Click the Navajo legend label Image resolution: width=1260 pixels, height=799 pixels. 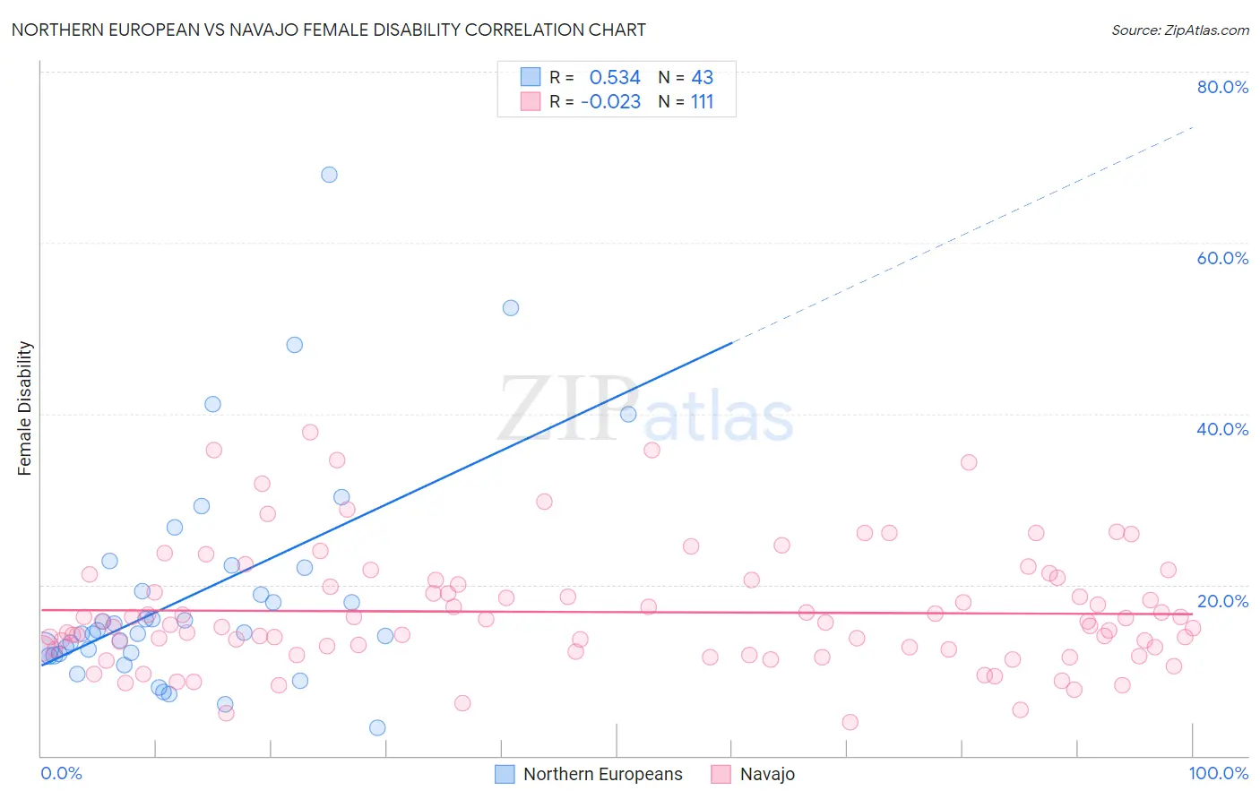(767, 774)
